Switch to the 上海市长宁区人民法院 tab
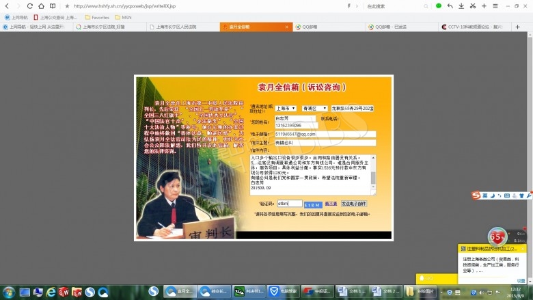Screen dimensions: 533x300 point(182,27)
